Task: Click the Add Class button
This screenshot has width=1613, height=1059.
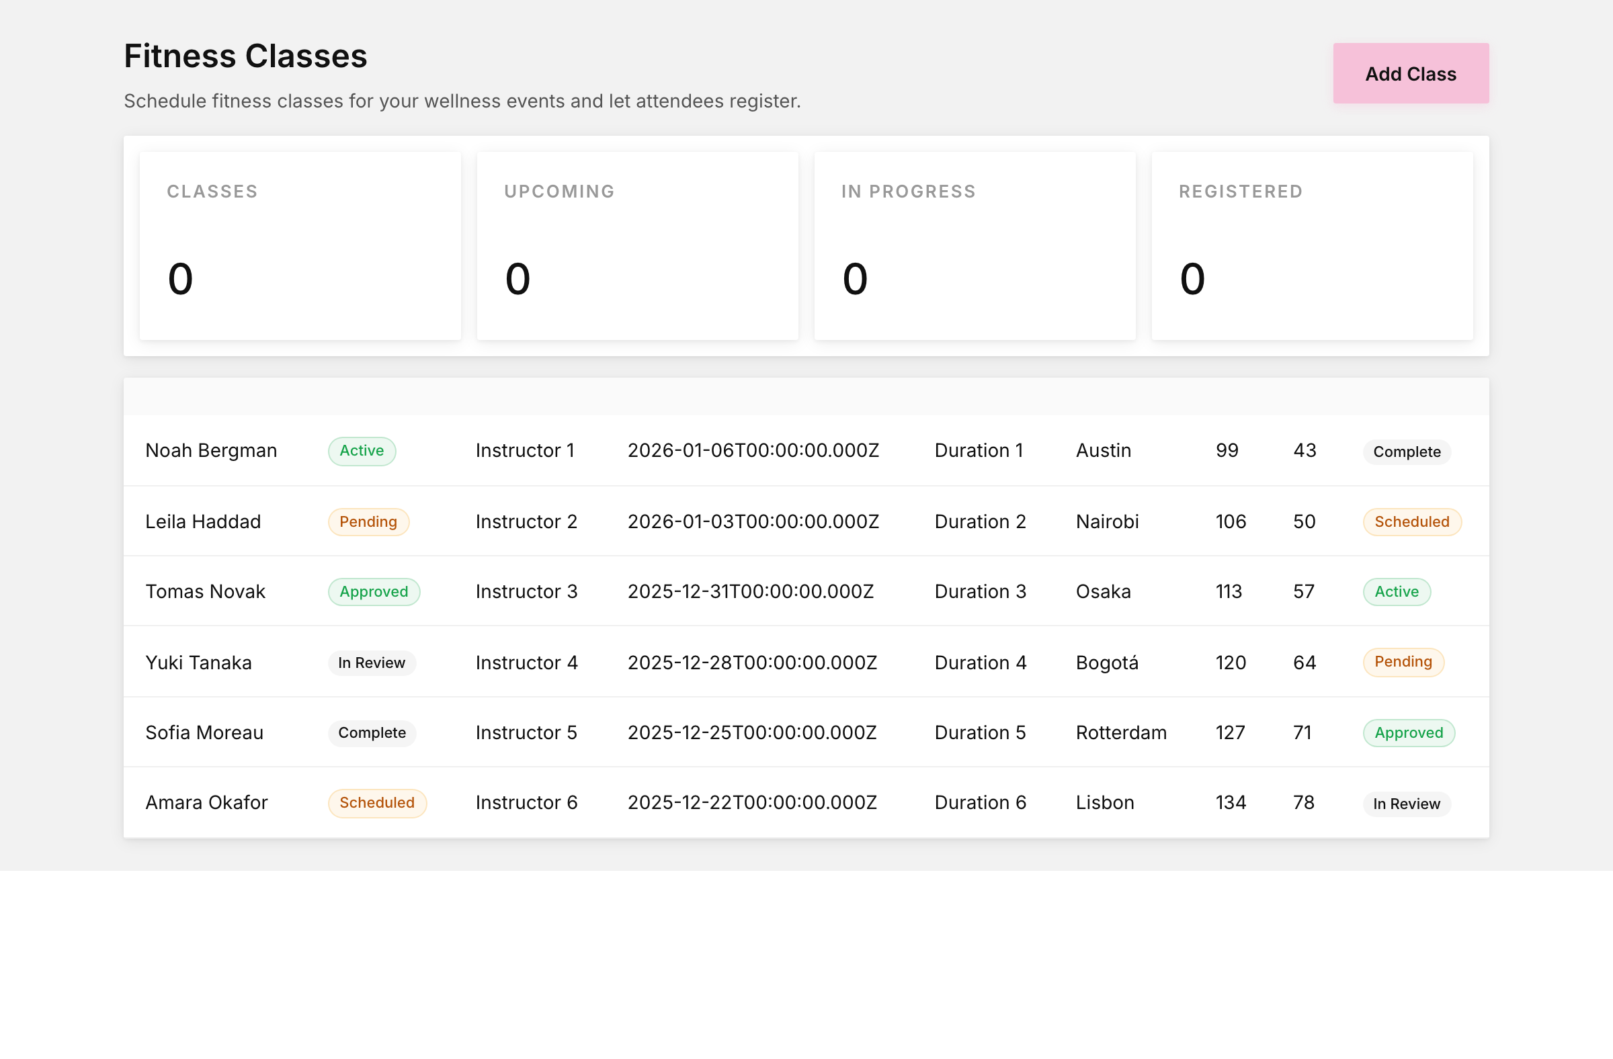Action: 1410,73
